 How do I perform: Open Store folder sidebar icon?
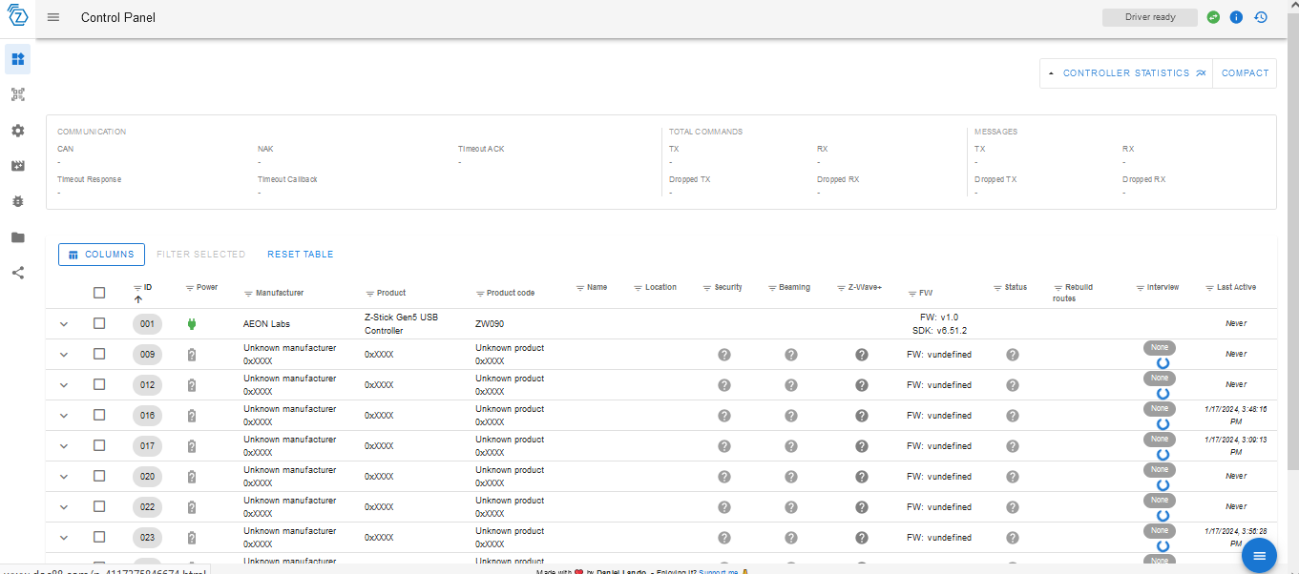coord(17,237)
